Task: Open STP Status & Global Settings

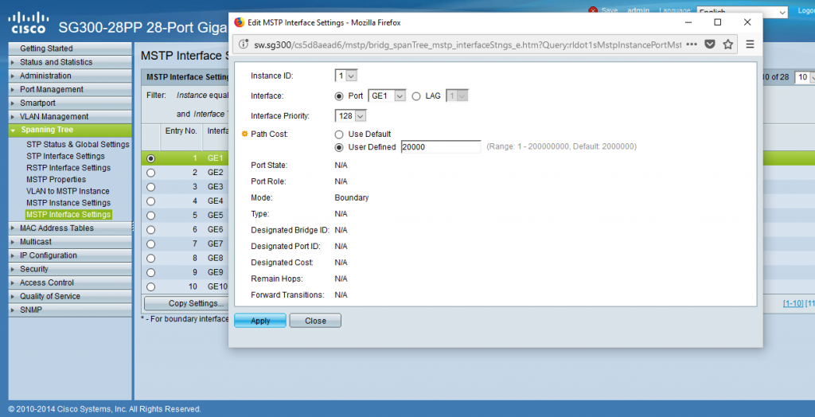Action: tap(78, 145)
